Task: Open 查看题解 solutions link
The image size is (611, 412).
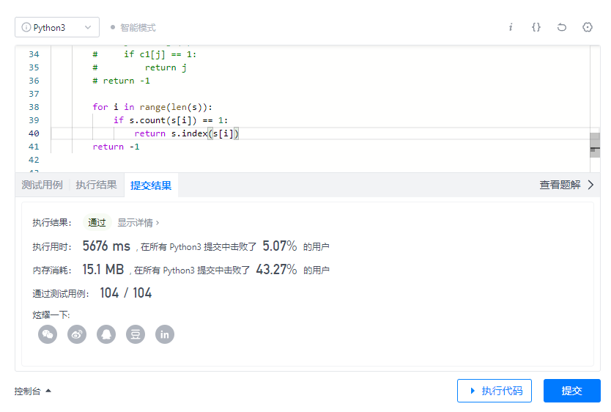Action: tap(560, 185)
